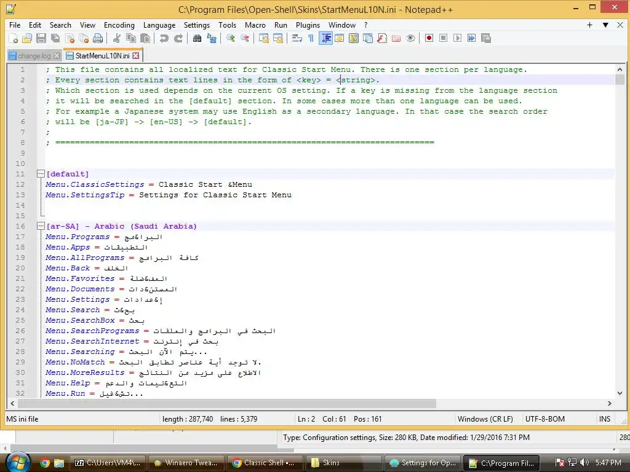Toggle Show All Characters pilcrow icon

click(311, 38)
